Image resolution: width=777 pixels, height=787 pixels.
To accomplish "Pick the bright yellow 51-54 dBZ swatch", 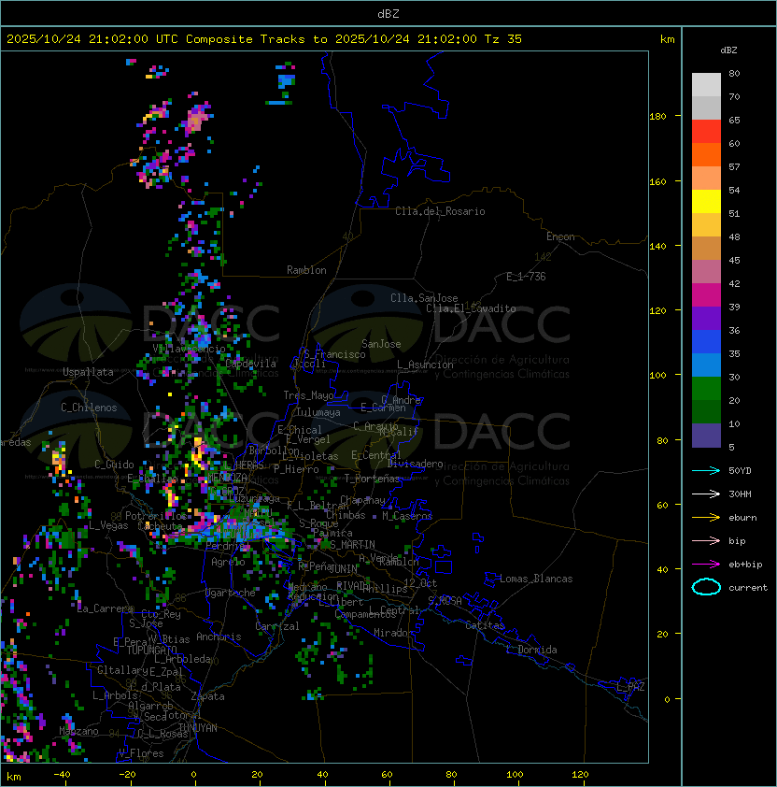I will [706, 202].
